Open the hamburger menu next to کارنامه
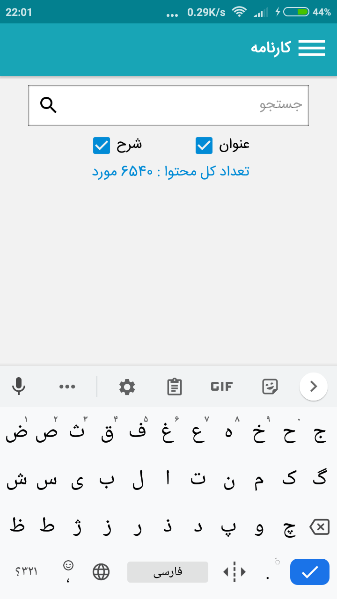 point(311,47)
